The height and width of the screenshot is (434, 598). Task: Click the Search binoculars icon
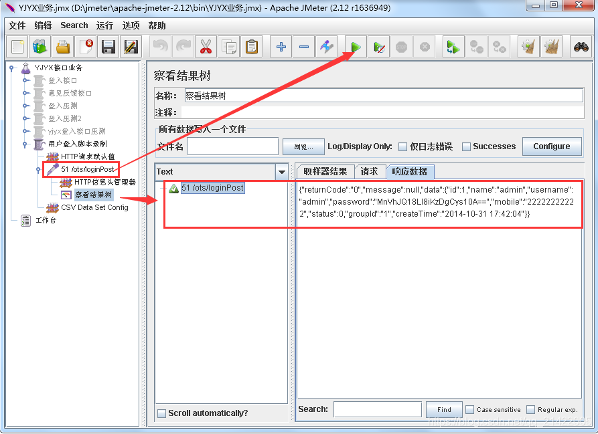[581, 47]
